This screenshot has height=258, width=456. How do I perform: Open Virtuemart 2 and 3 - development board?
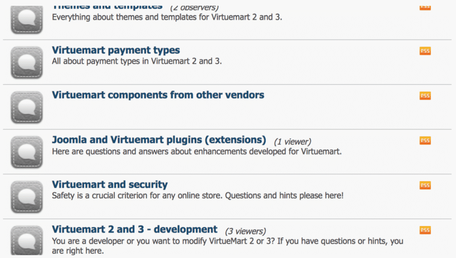tap(134, 230)
